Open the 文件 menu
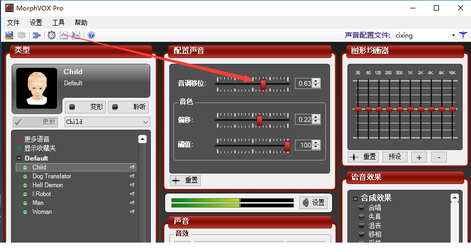Image resolution: width=471 pixels, height=252 pixels. click(14, 23)
